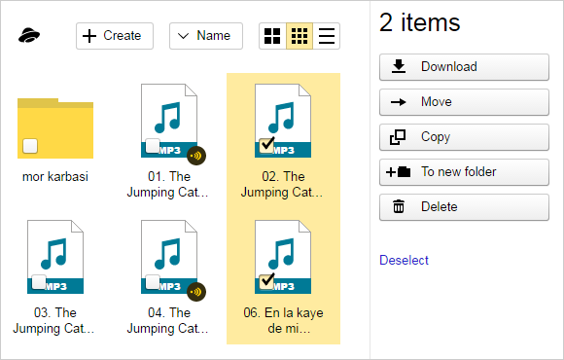The width and height of the screenshot is (564, 360).
Task: Switch to list view
Action: tap(326, 36)
